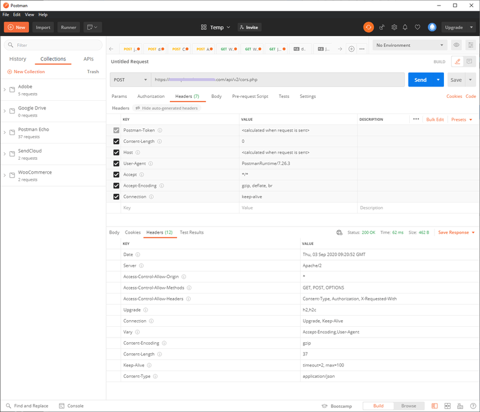
Task: Add a new request tab with plus icon
Action: (x=352, y=49)
